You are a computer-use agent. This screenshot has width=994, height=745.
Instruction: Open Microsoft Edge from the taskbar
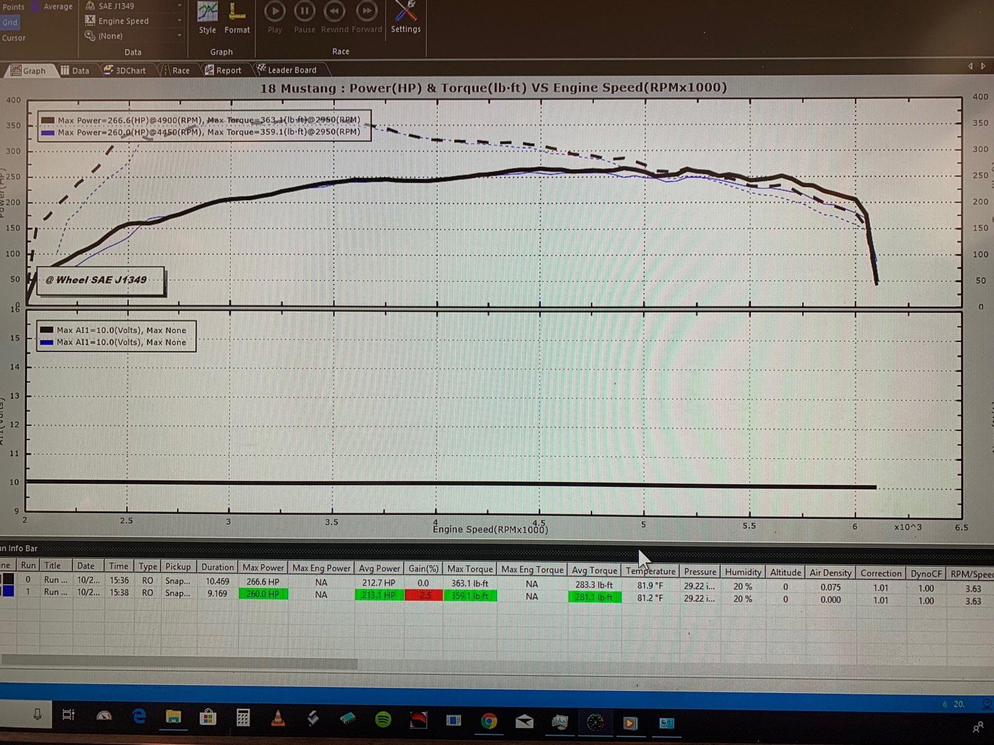click(139, 716)
